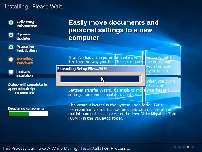
Task: Click the green Dynamic Update step bullet
Action: point(11,35)
